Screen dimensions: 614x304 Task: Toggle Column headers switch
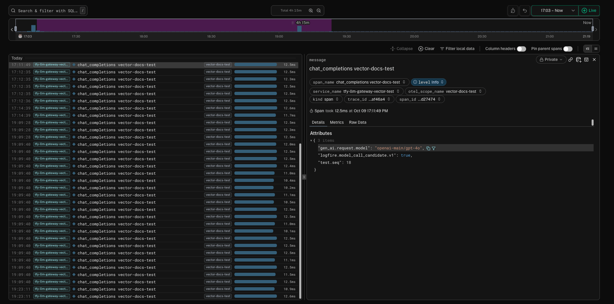click(521, 49)
